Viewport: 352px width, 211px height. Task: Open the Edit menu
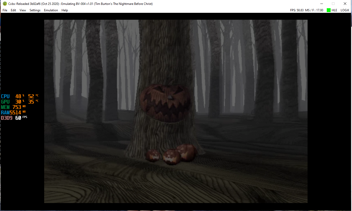click(x=13, y=10)
